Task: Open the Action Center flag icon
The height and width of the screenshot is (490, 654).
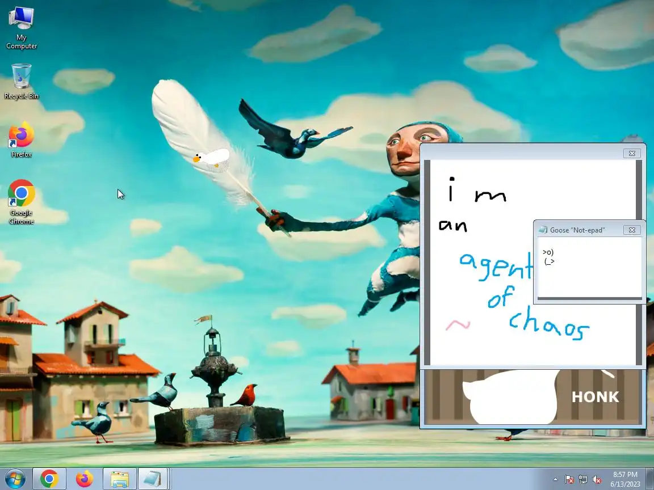Action: tap(569, 480)
